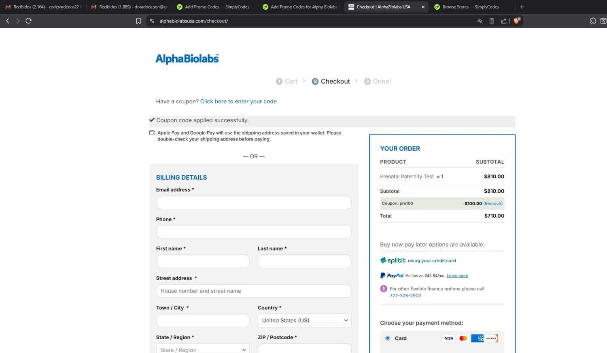Remove the pre100 coupon

(493, 204)
